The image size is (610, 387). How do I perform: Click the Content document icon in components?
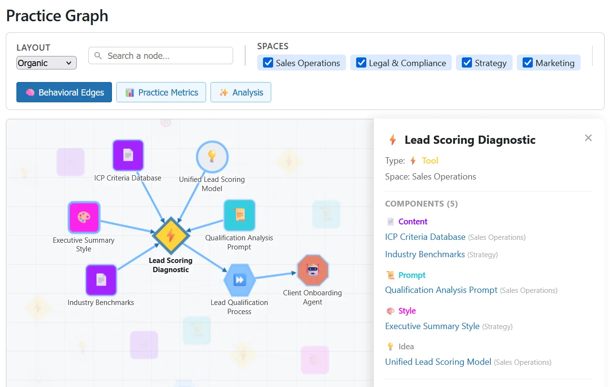pyautogui.click(x=391, y=221)
